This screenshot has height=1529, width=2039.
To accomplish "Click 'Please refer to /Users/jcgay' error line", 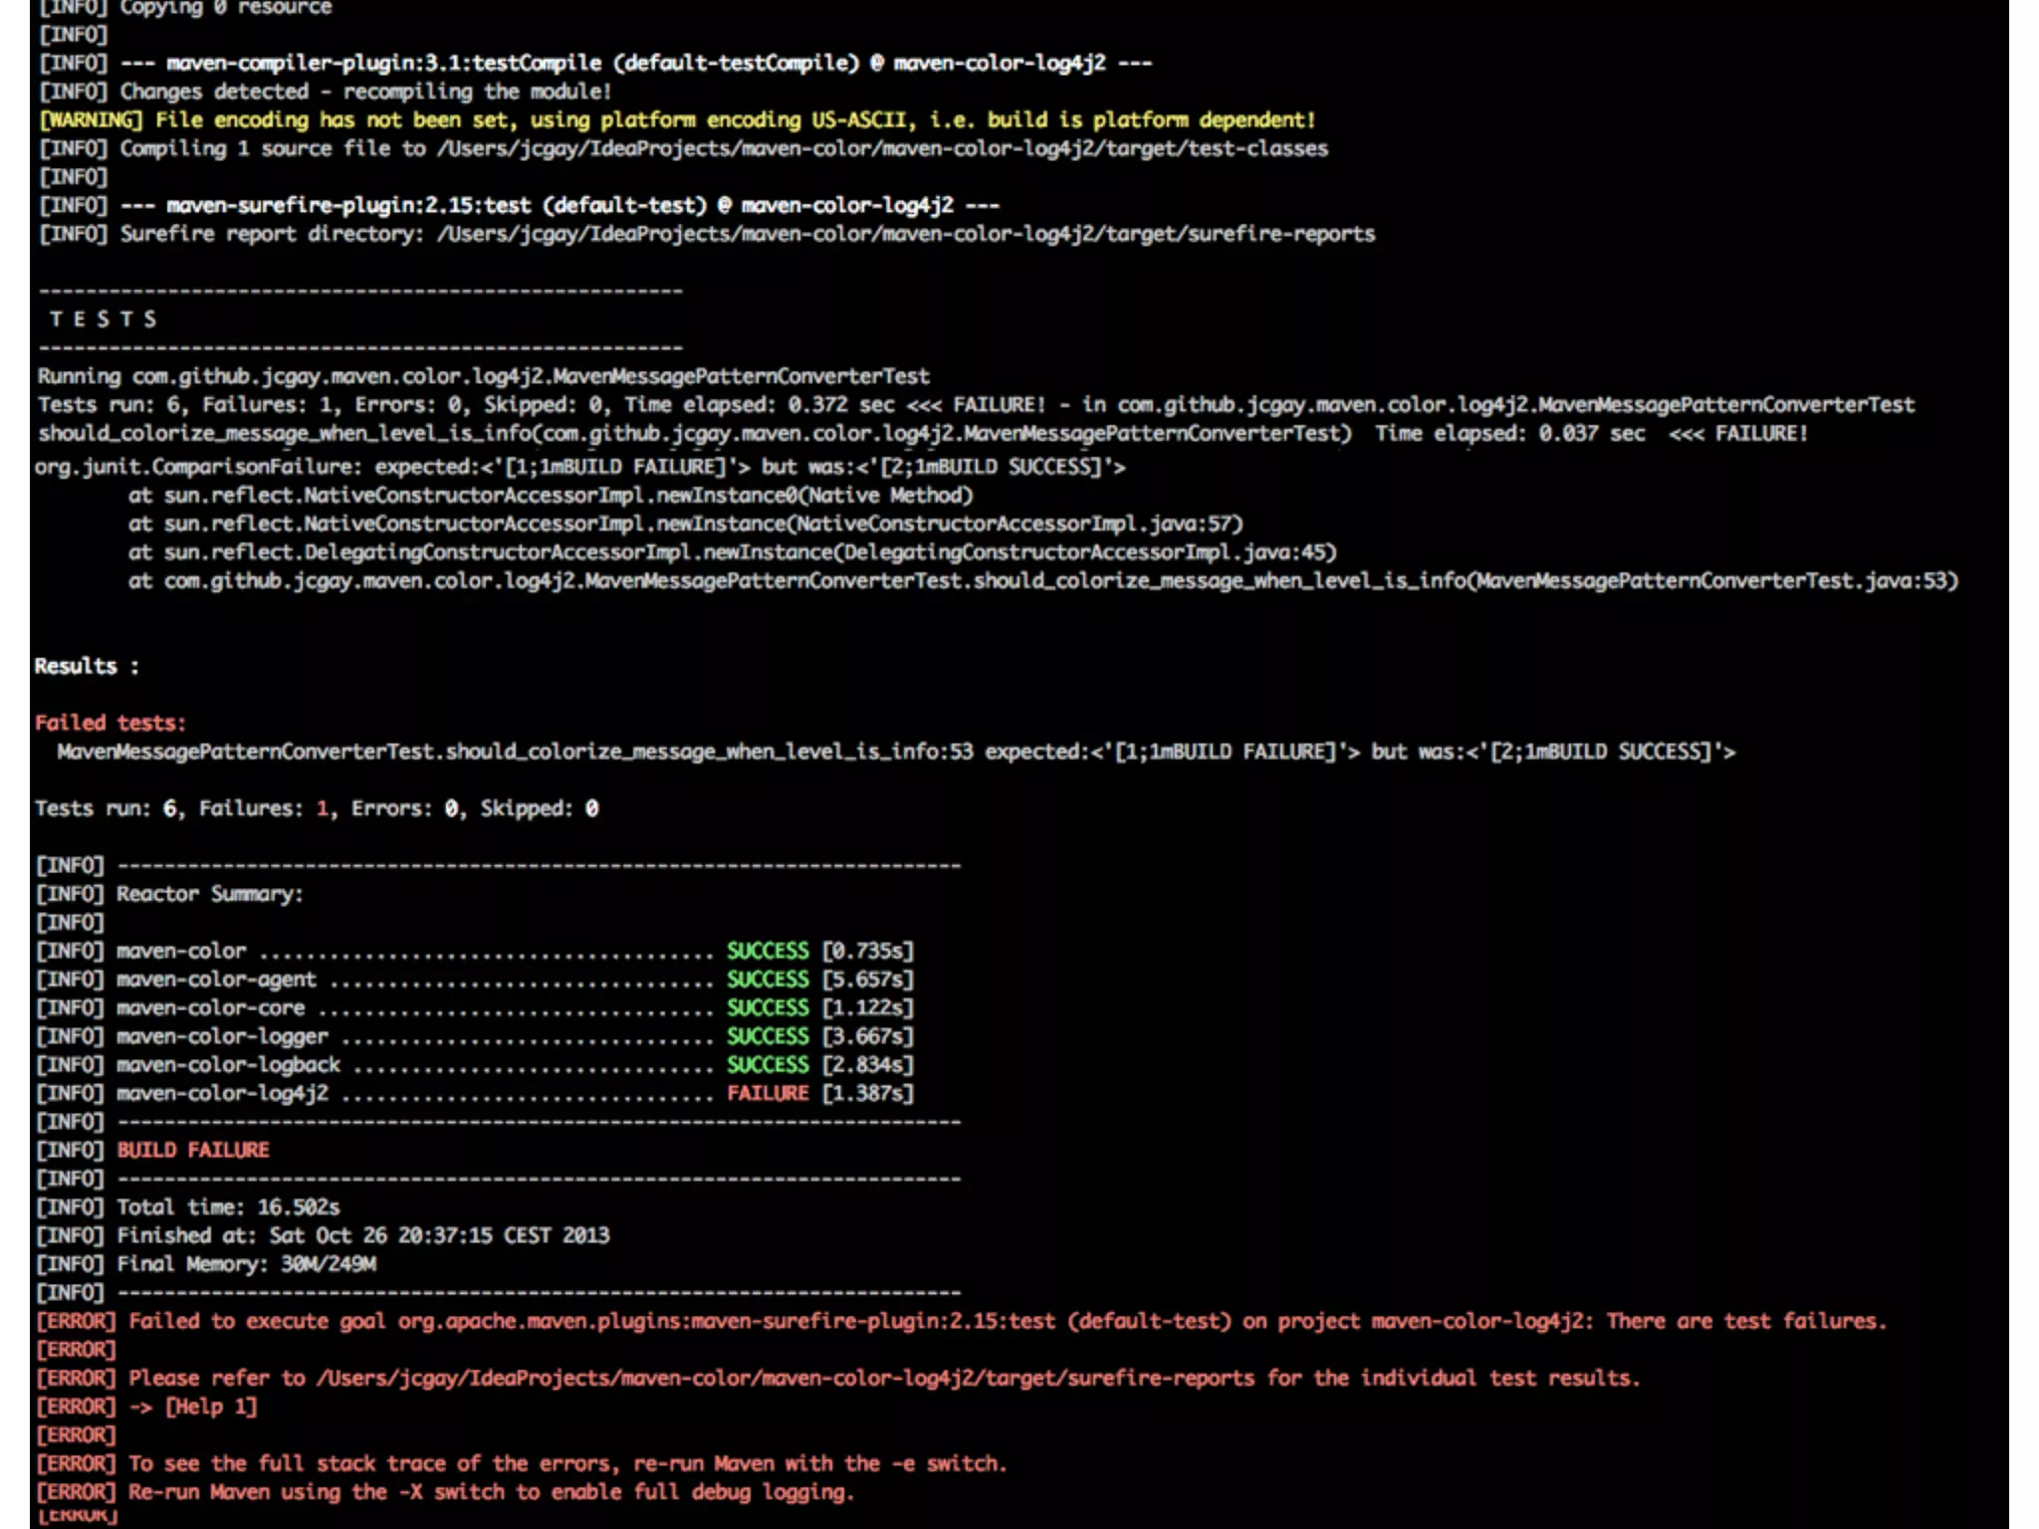I will click(838, 1378).
